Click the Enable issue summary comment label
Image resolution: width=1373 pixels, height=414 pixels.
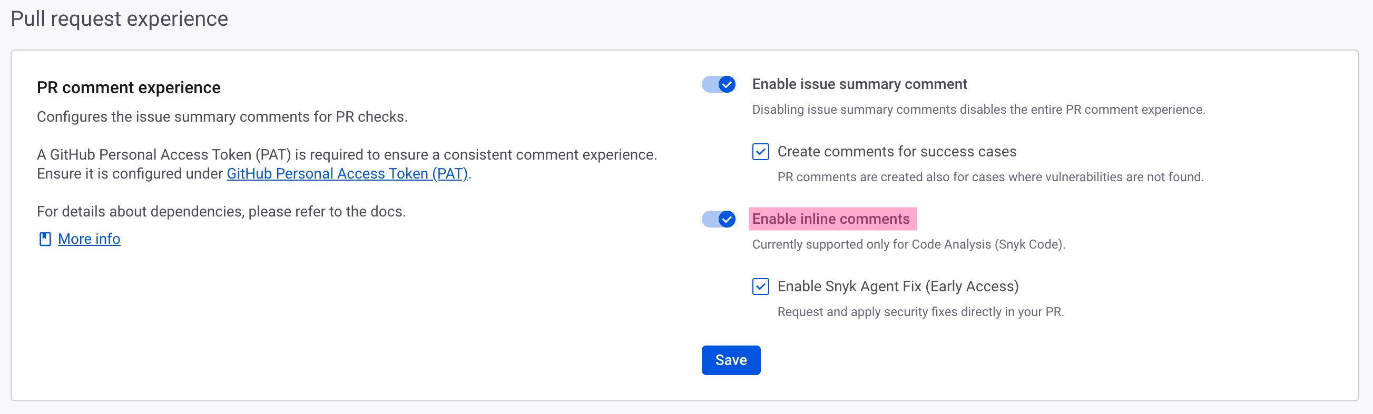coord(859,84)
